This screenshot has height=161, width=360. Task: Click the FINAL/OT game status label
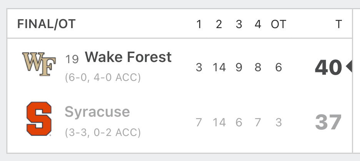pos(47,24)
